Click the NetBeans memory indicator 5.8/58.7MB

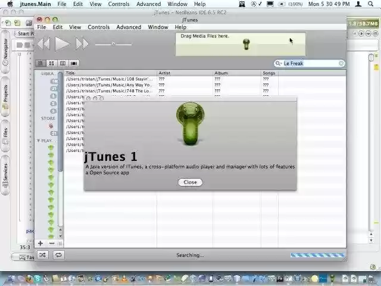363,24
